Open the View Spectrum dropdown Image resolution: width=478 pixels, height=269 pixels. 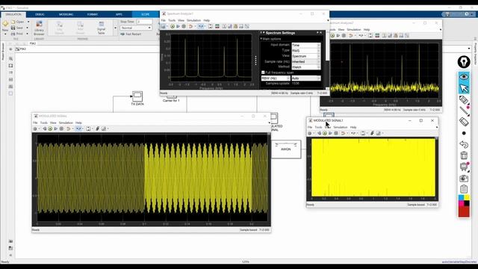click(x=306, y=56)
